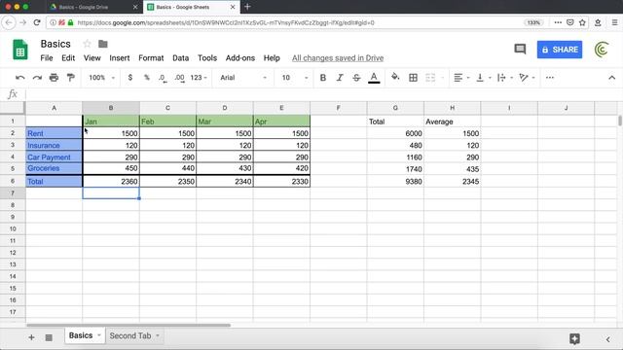Open the Add-ons menu
Viewport: 623px width, 350px height.
[240, 58]
